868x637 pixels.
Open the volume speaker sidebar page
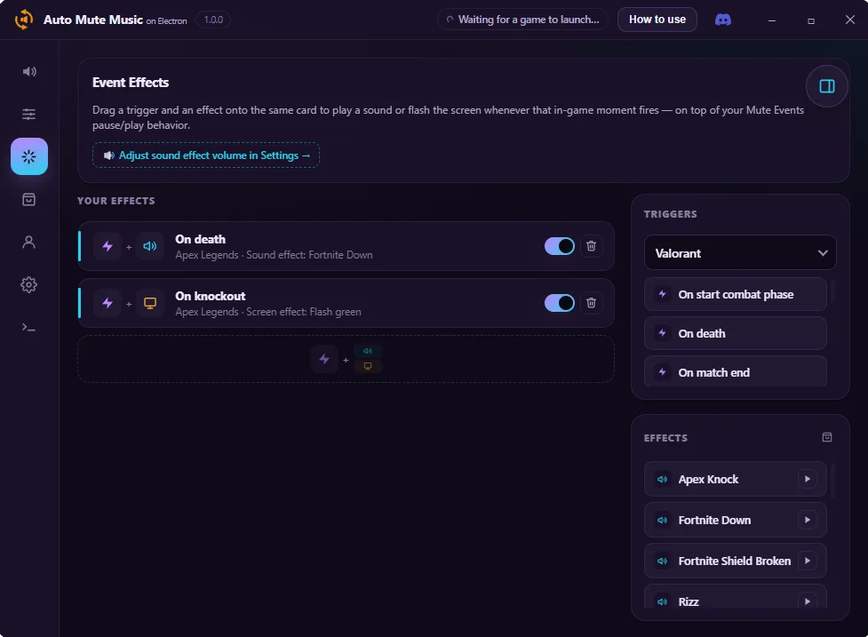[28, 71]
